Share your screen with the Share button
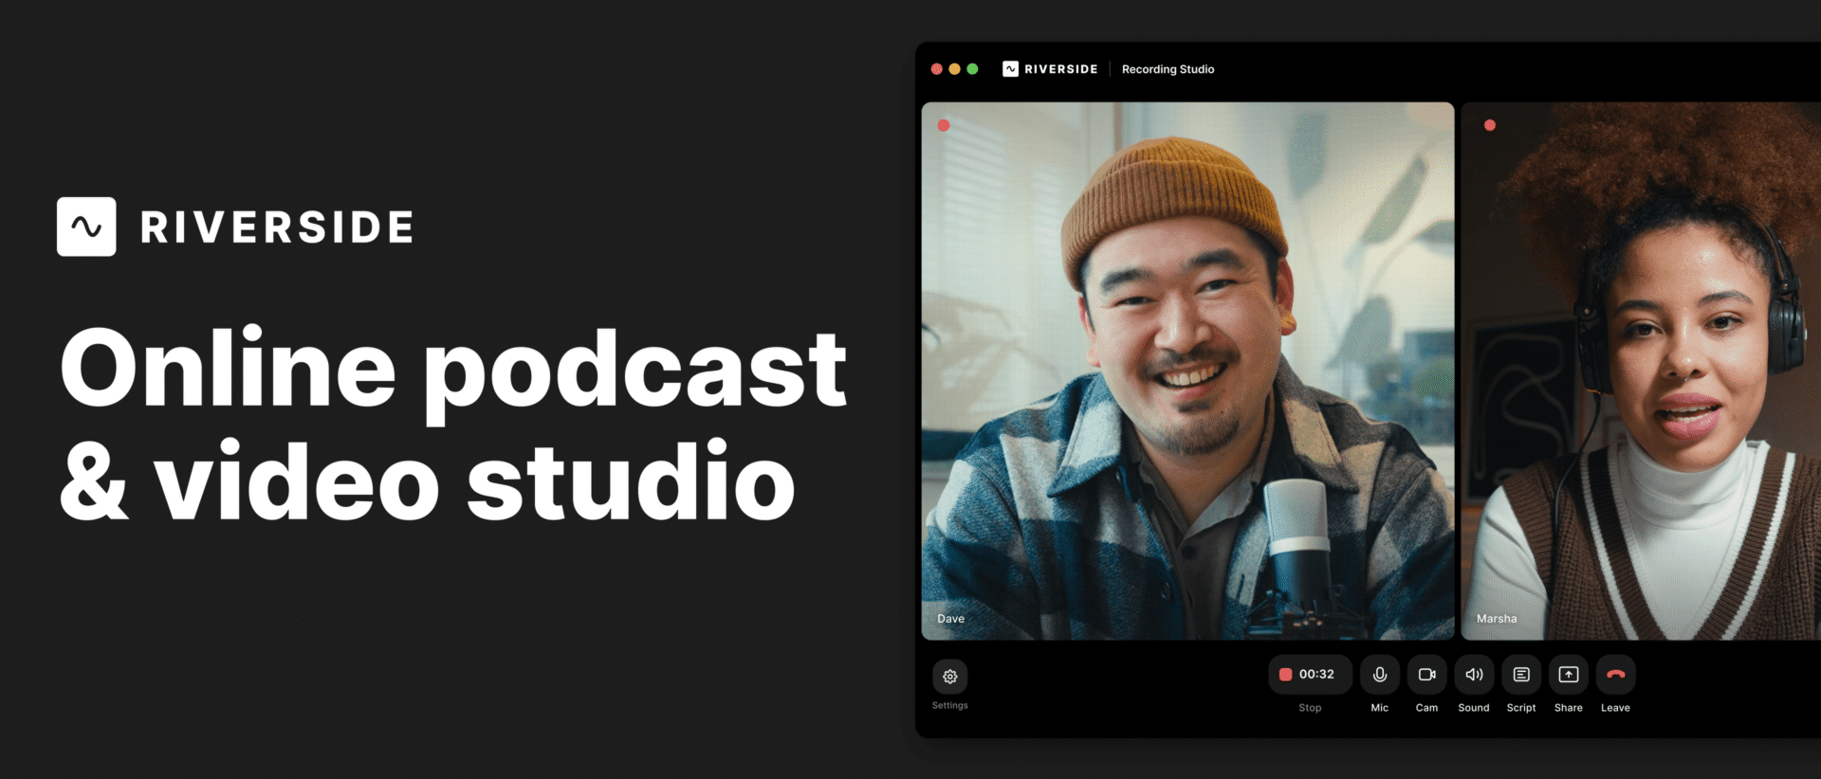The height and width of the screenshot is (779, 1821). point(1569,675)
